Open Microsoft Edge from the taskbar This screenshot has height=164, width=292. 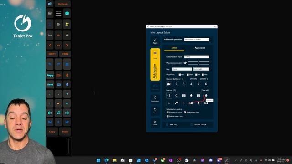106,160
